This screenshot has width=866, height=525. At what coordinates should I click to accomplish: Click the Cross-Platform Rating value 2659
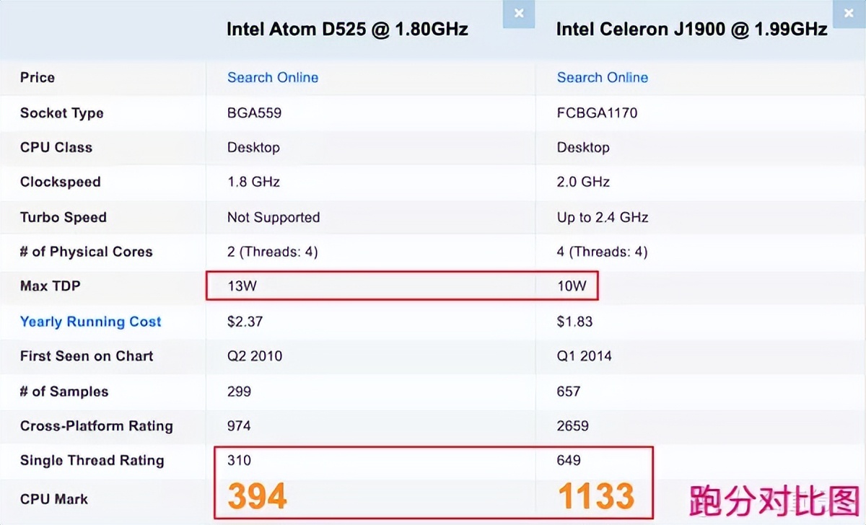(572, 425)
